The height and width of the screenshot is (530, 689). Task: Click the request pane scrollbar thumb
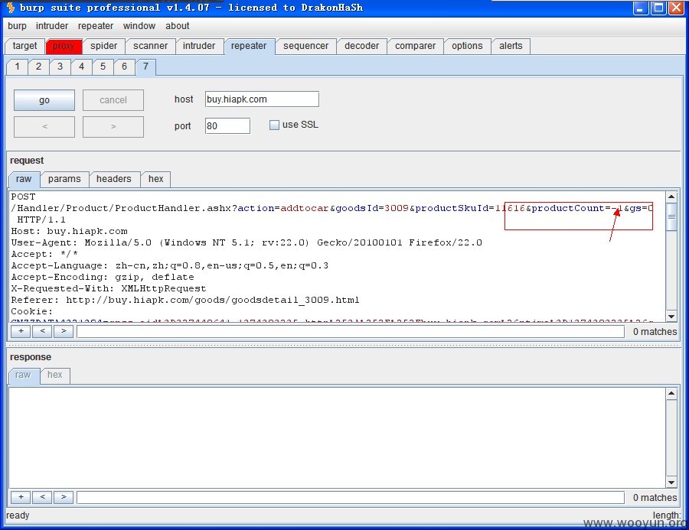click(671, 217)
